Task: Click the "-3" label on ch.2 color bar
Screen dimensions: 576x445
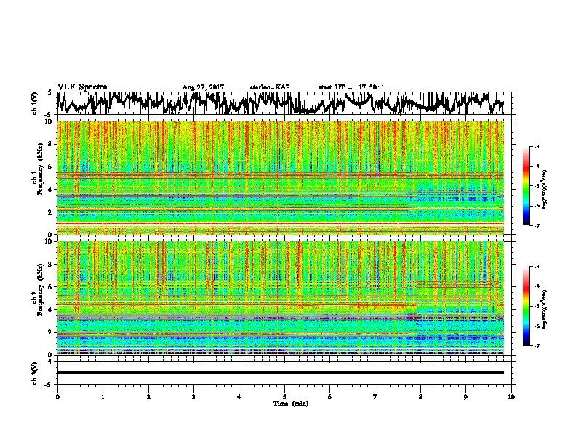Action: pos(536,267)
